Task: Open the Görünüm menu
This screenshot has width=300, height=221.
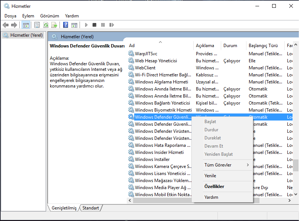Action: (49, 16)
